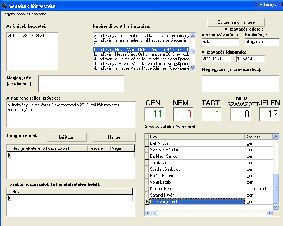This screenshot has height=226, width=283.
Task: Click the application icon in title bar
Action: click(x=4, y=6)
